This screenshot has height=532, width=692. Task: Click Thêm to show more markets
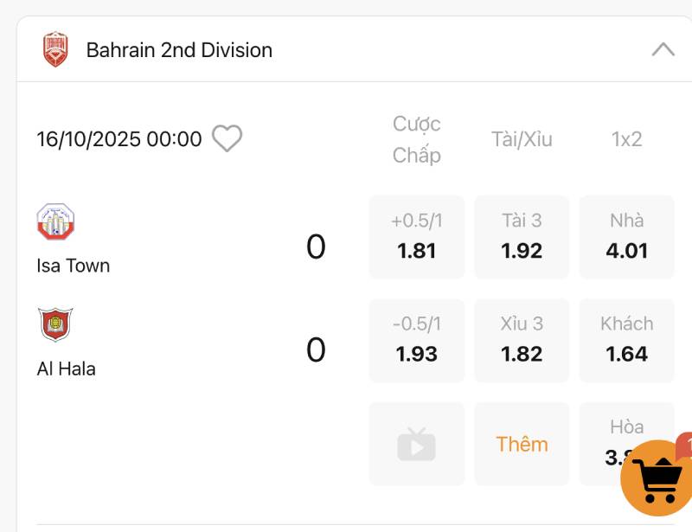click(x=522, y=444)
